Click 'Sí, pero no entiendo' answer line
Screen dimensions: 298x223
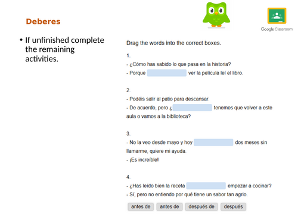click(187, 194)
